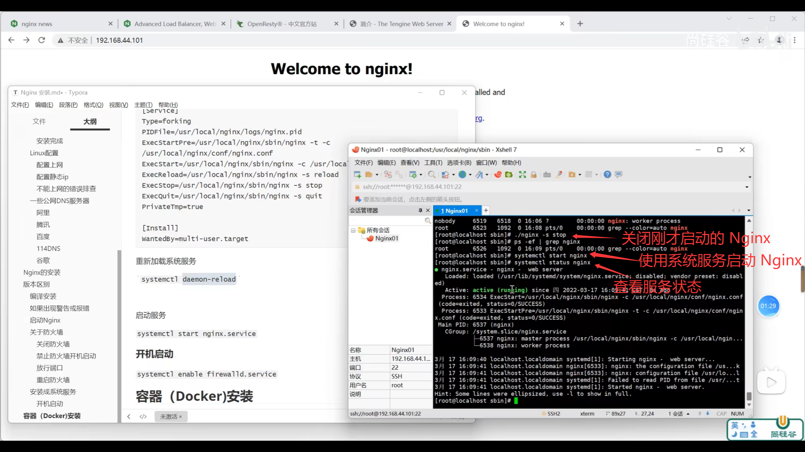Viewport: 805px width, 452px height.
Task: Click the fullscreen toggle icon in Xshell toolbar
Action: (x=522, y=175)
